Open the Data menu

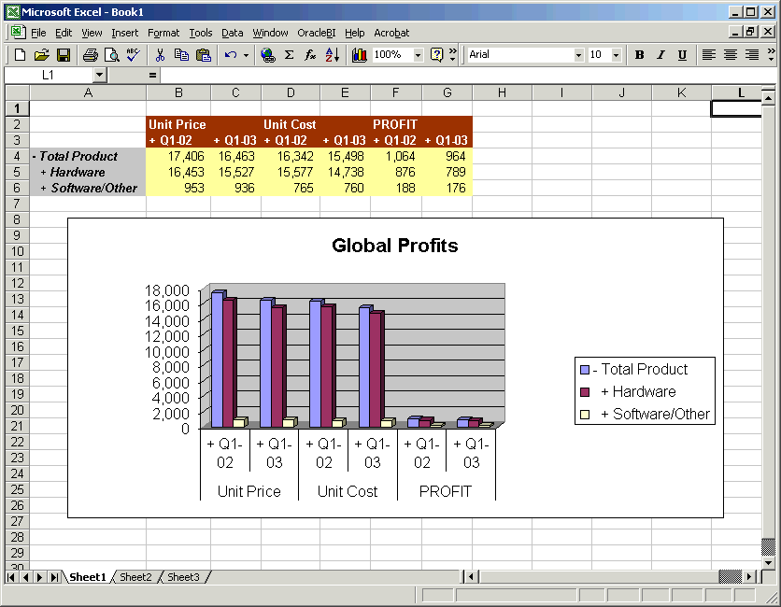(232, 33)
